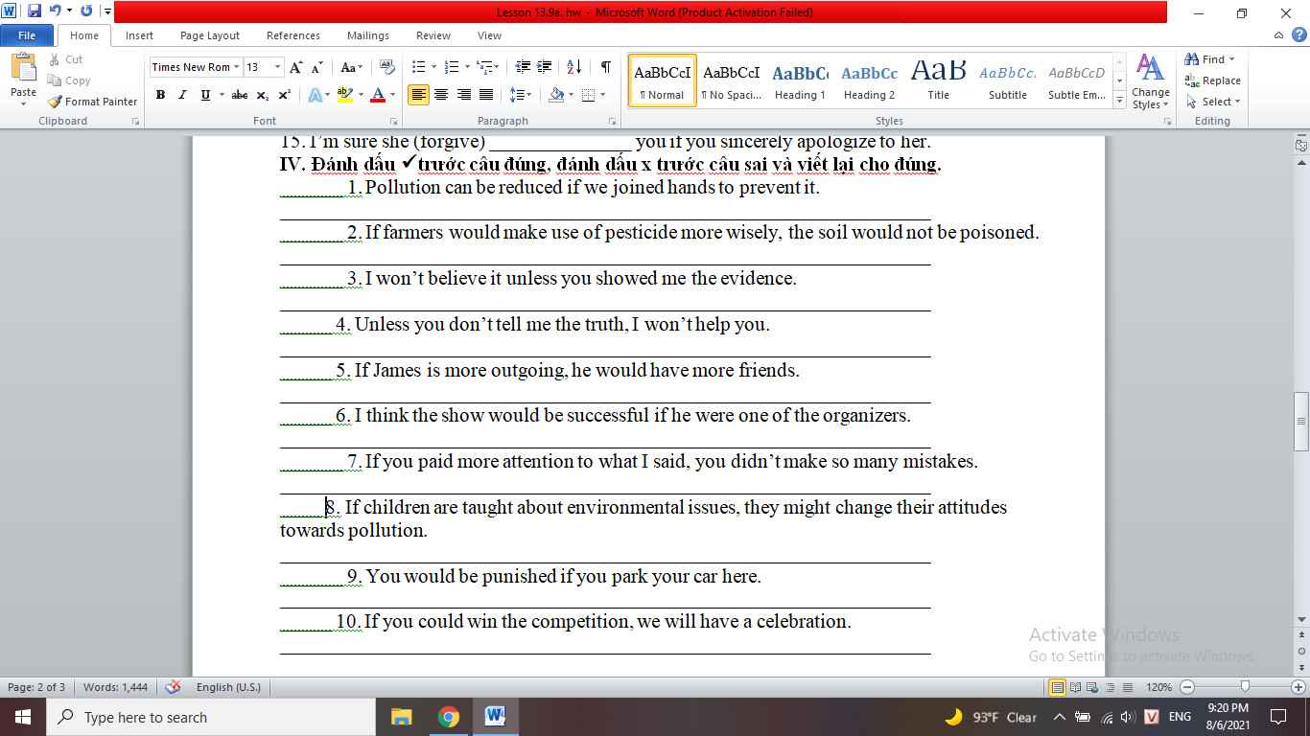The image size is (1310, 736).
Task: Open the Change Case dropdown
Action: click(x=352, y=67)
